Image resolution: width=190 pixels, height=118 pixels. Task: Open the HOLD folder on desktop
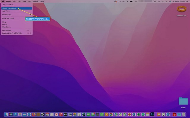point(183,101)
